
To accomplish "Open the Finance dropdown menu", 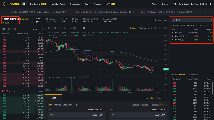I will [x=98, y=4].
